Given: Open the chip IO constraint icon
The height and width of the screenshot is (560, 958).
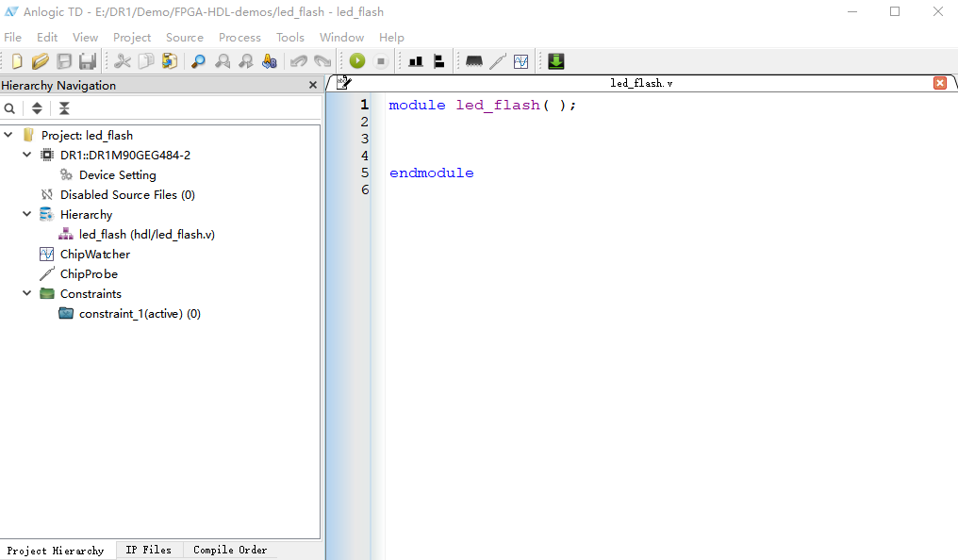Looking at the screenshot, I should (x=474, y=61).
